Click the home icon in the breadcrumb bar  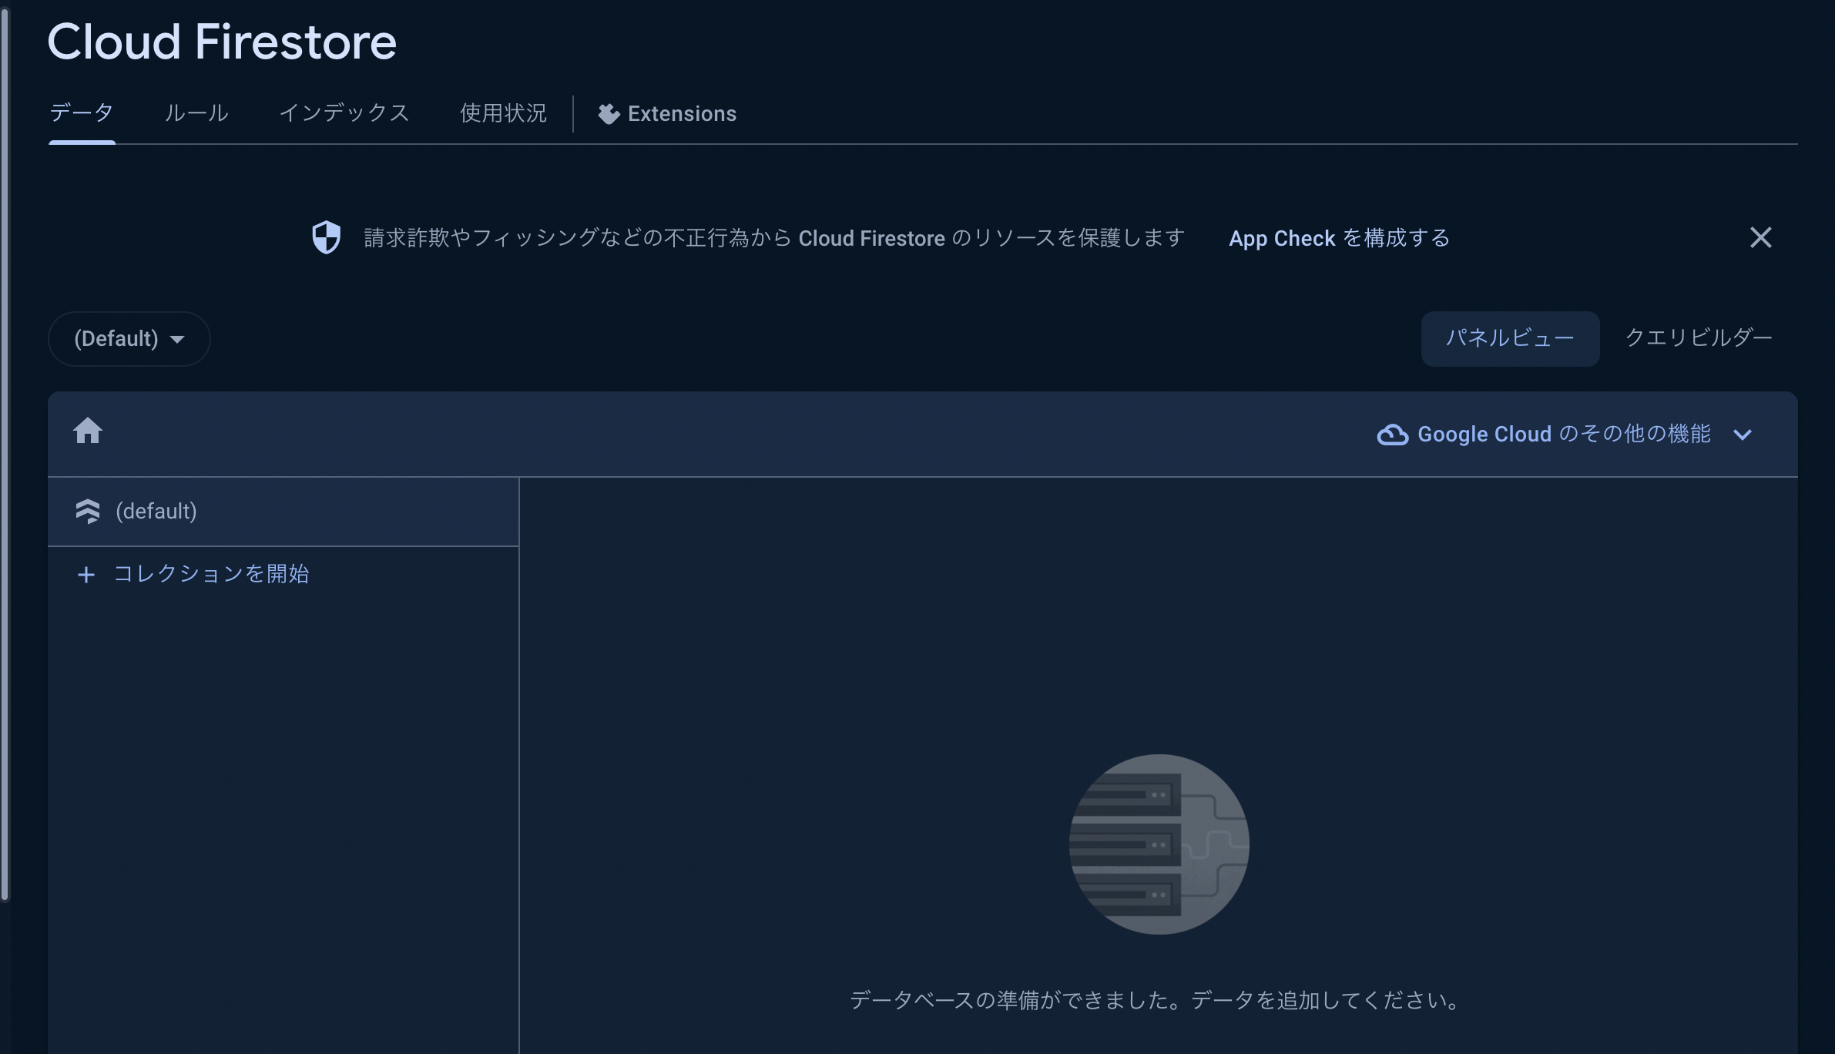pos(88,431)
